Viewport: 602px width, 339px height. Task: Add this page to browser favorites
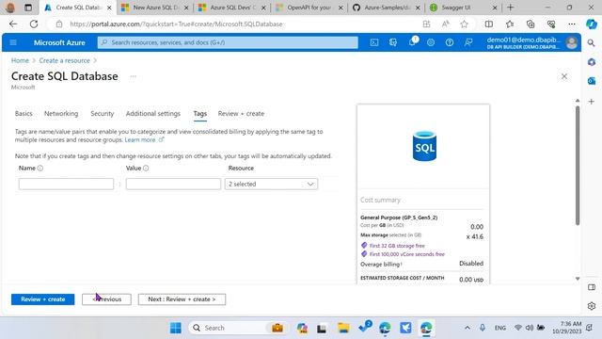coord(464,24)
